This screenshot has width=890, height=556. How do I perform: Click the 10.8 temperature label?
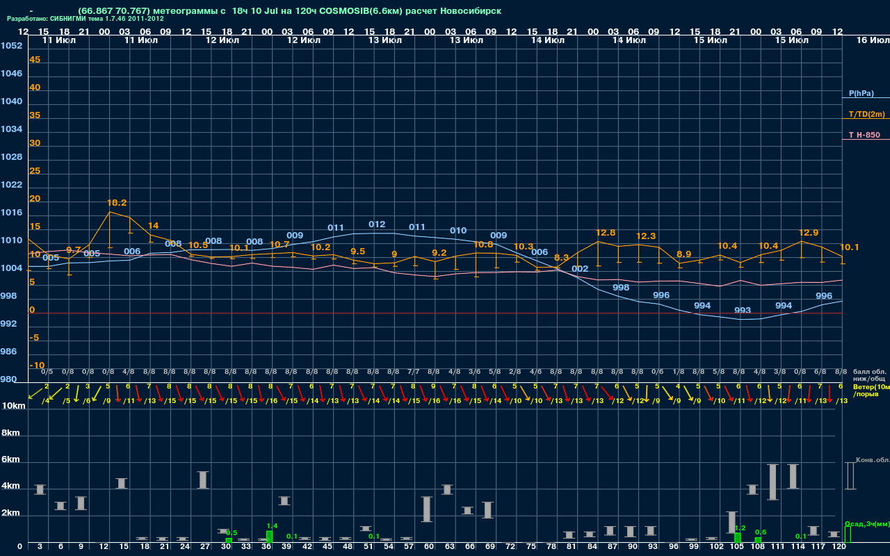[483, 245]
